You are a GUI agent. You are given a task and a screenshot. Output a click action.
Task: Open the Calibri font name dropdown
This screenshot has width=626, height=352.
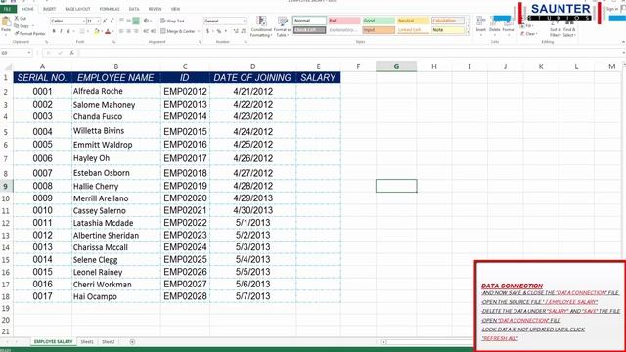point(84,21)
